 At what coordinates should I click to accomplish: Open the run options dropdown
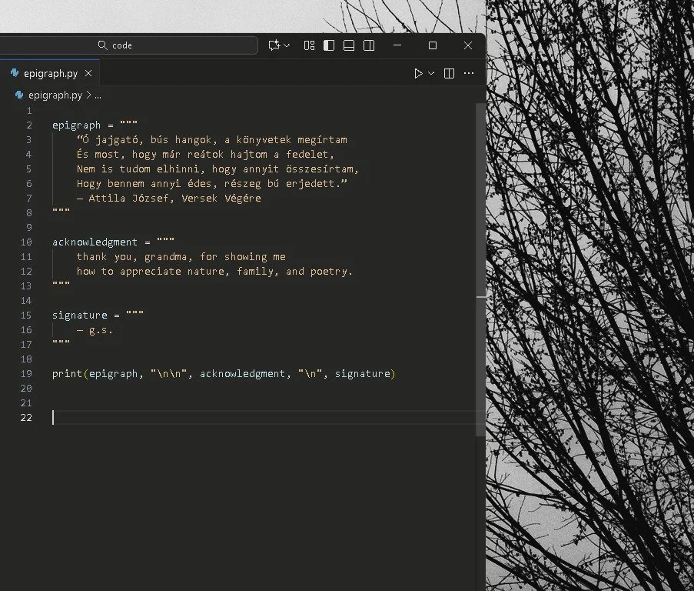tap(431, 73)
